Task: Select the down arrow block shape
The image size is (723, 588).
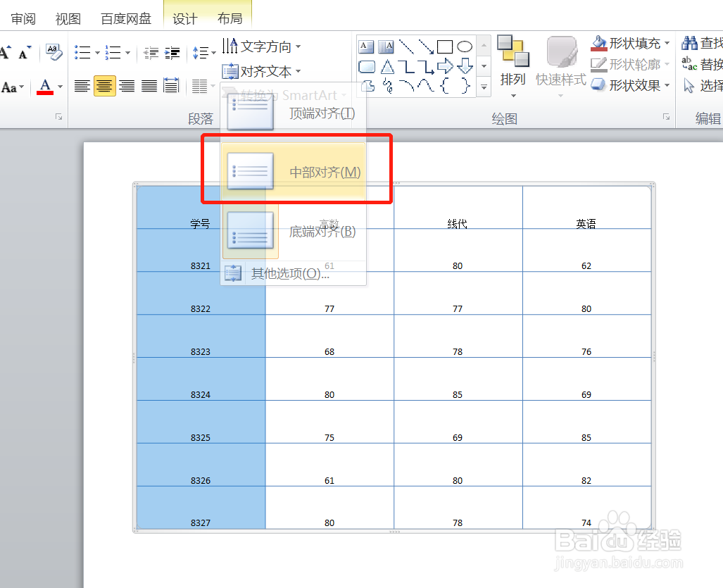Action: coord(465,66)
